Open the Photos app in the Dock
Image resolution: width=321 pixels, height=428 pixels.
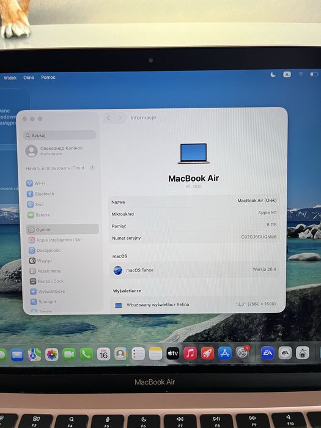(x=51, y=355)
